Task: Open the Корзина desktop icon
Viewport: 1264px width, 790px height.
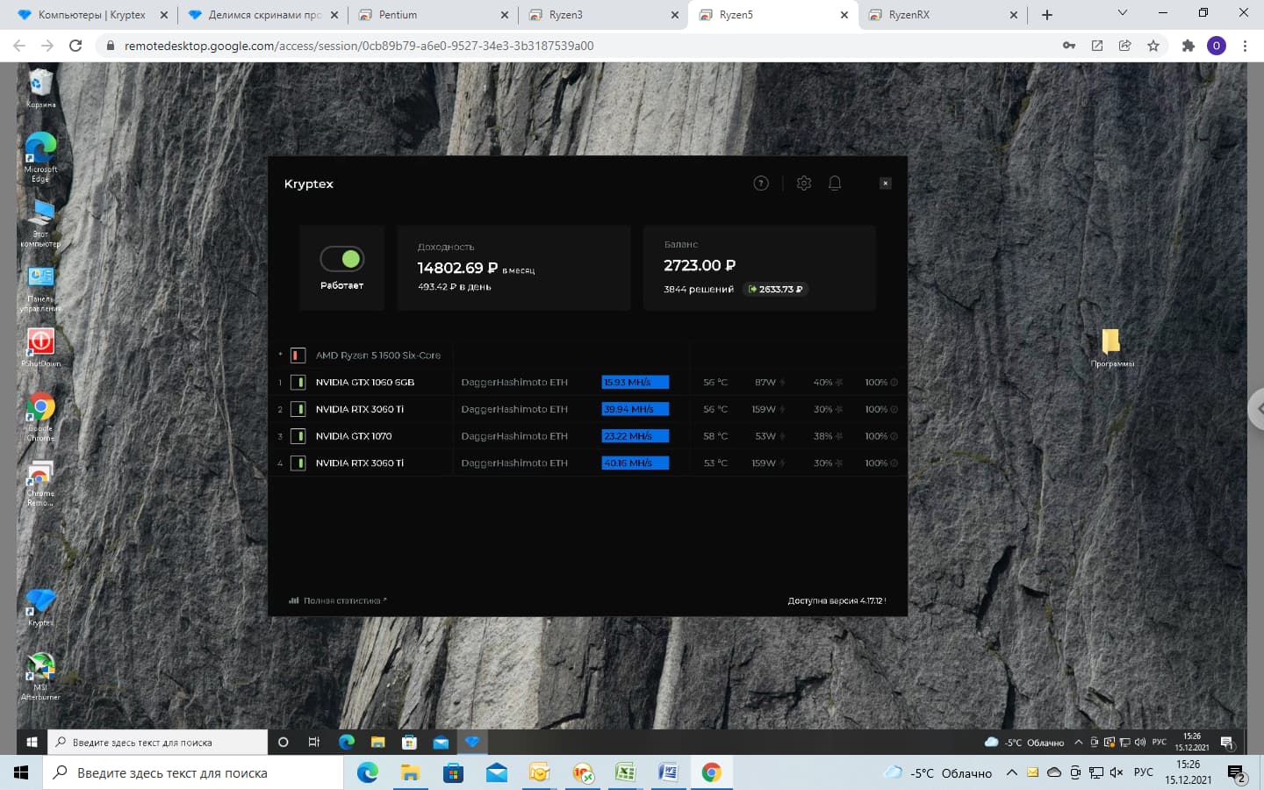Action: click(x=40, y=89)
